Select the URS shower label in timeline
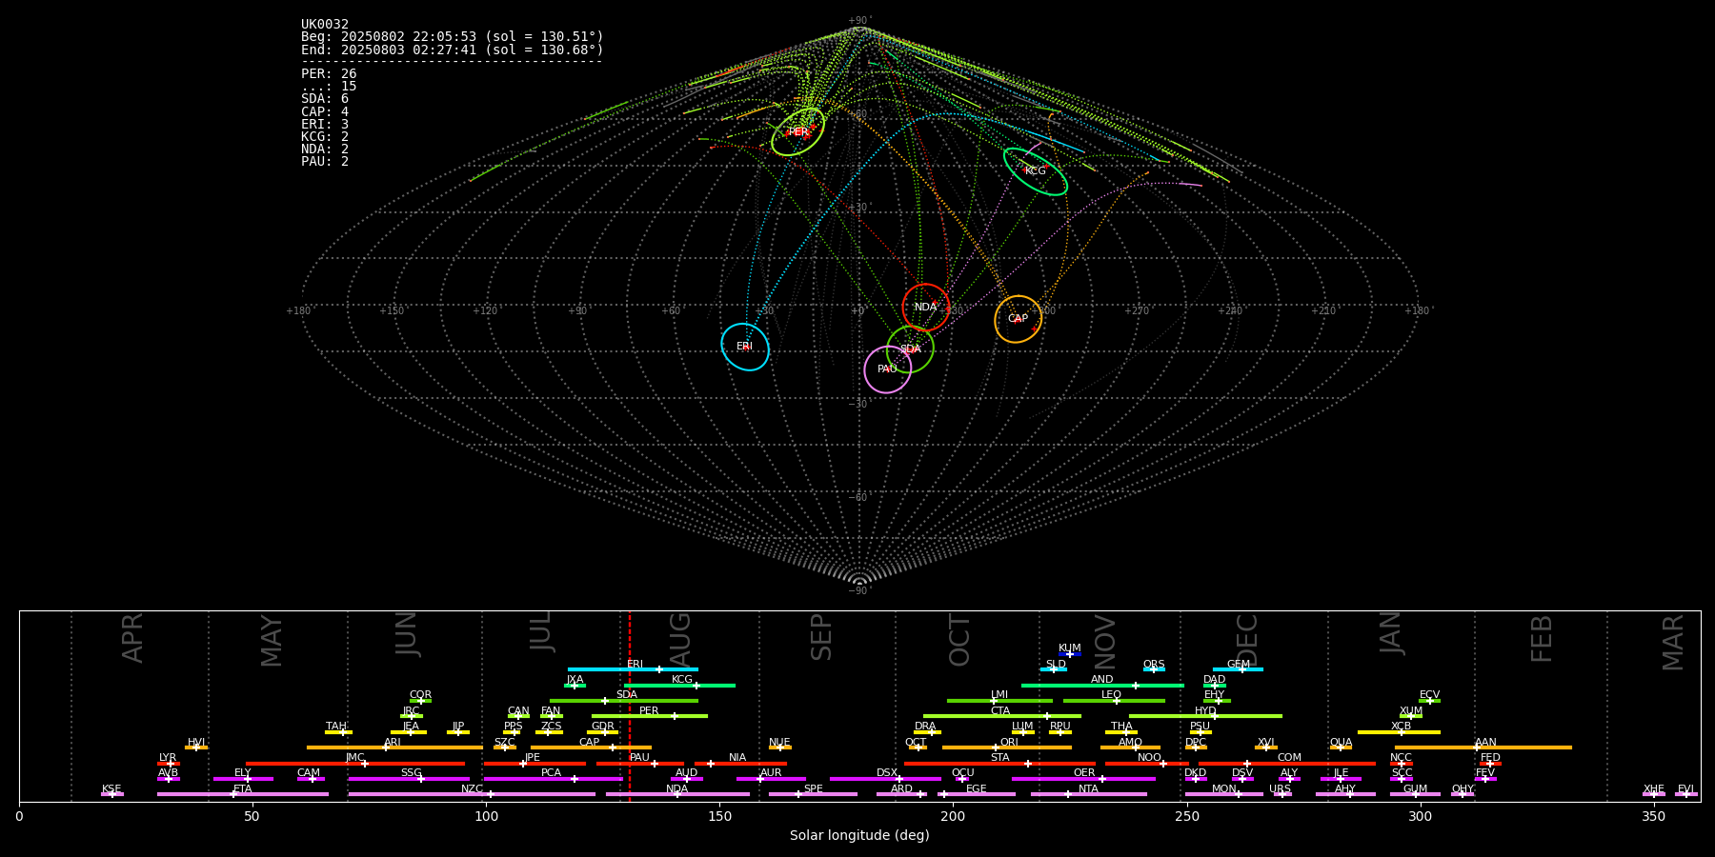 click(1280, 788)
